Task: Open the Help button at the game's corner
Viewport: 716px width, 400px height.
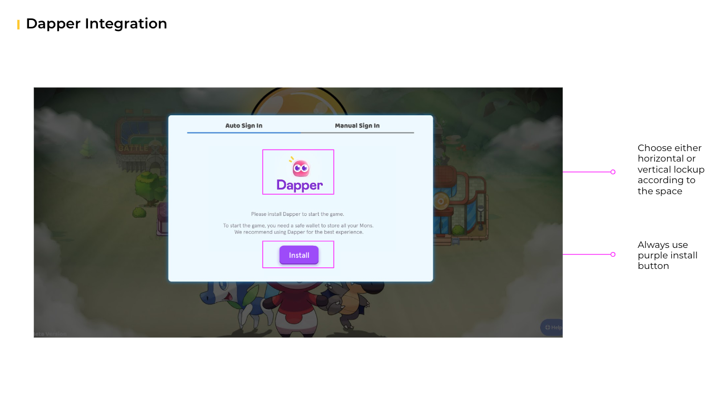Action: pos(552,327)
